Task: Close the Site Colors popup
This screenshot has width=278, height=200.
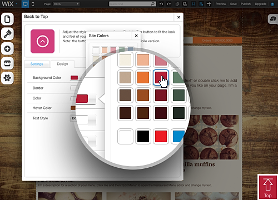Action: pos(136,36)
